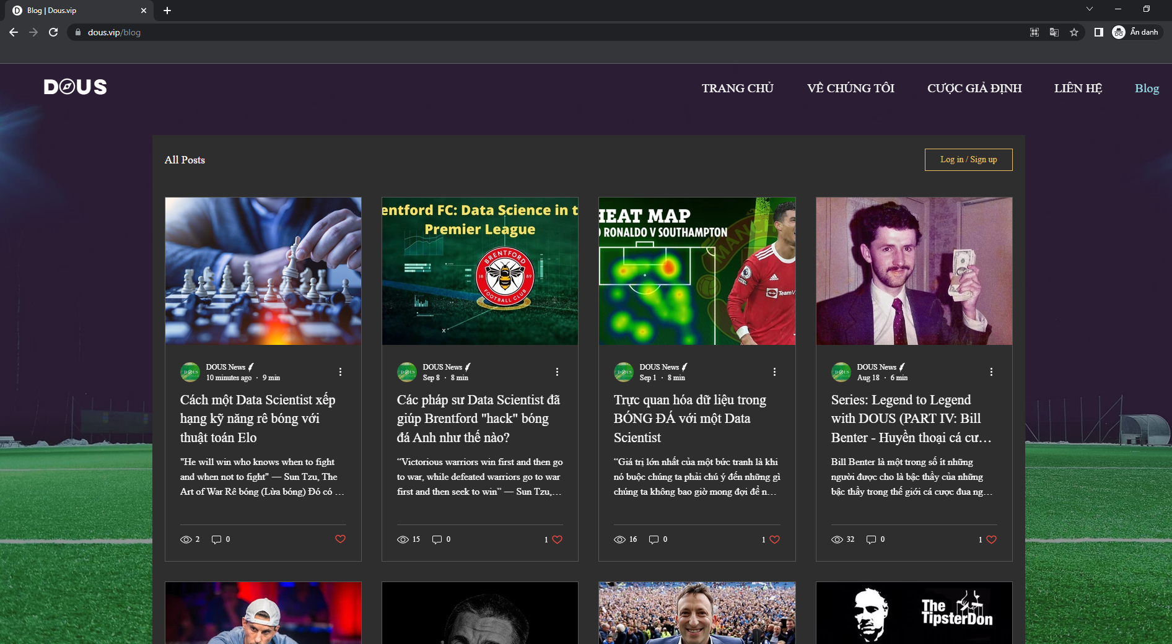
Task: Click the DOUS logo in the header
Action: tap(75, 87)
